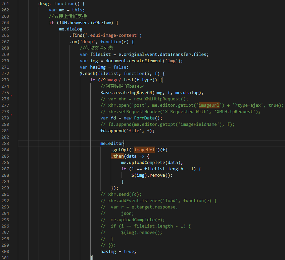Click the 'this' keyword on line 262

77,10
